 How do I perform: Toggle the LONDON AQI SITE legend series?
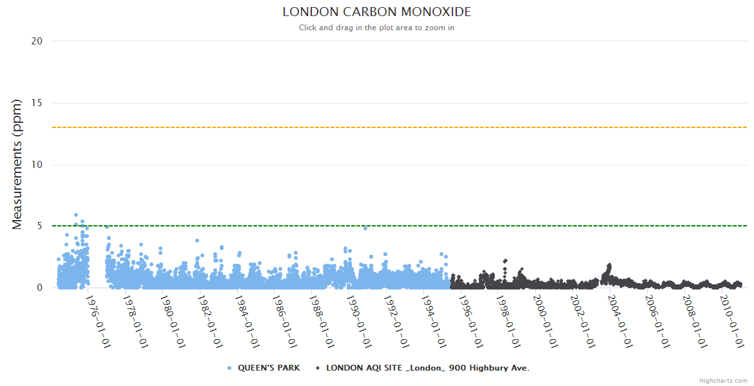[x=427, y=368]
